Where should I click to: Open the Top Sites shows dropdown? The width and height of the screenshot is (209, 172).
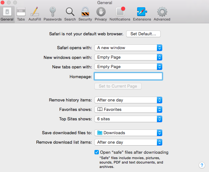pos(128,119)
